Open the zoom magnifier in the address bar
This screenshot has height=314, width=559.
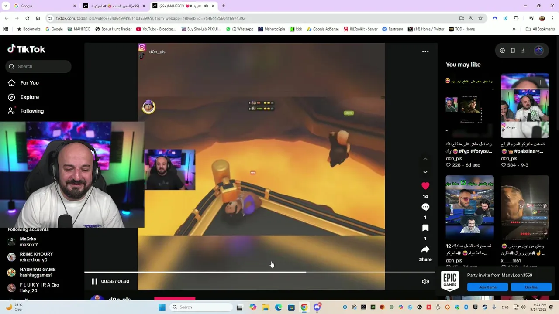point(471,18)
